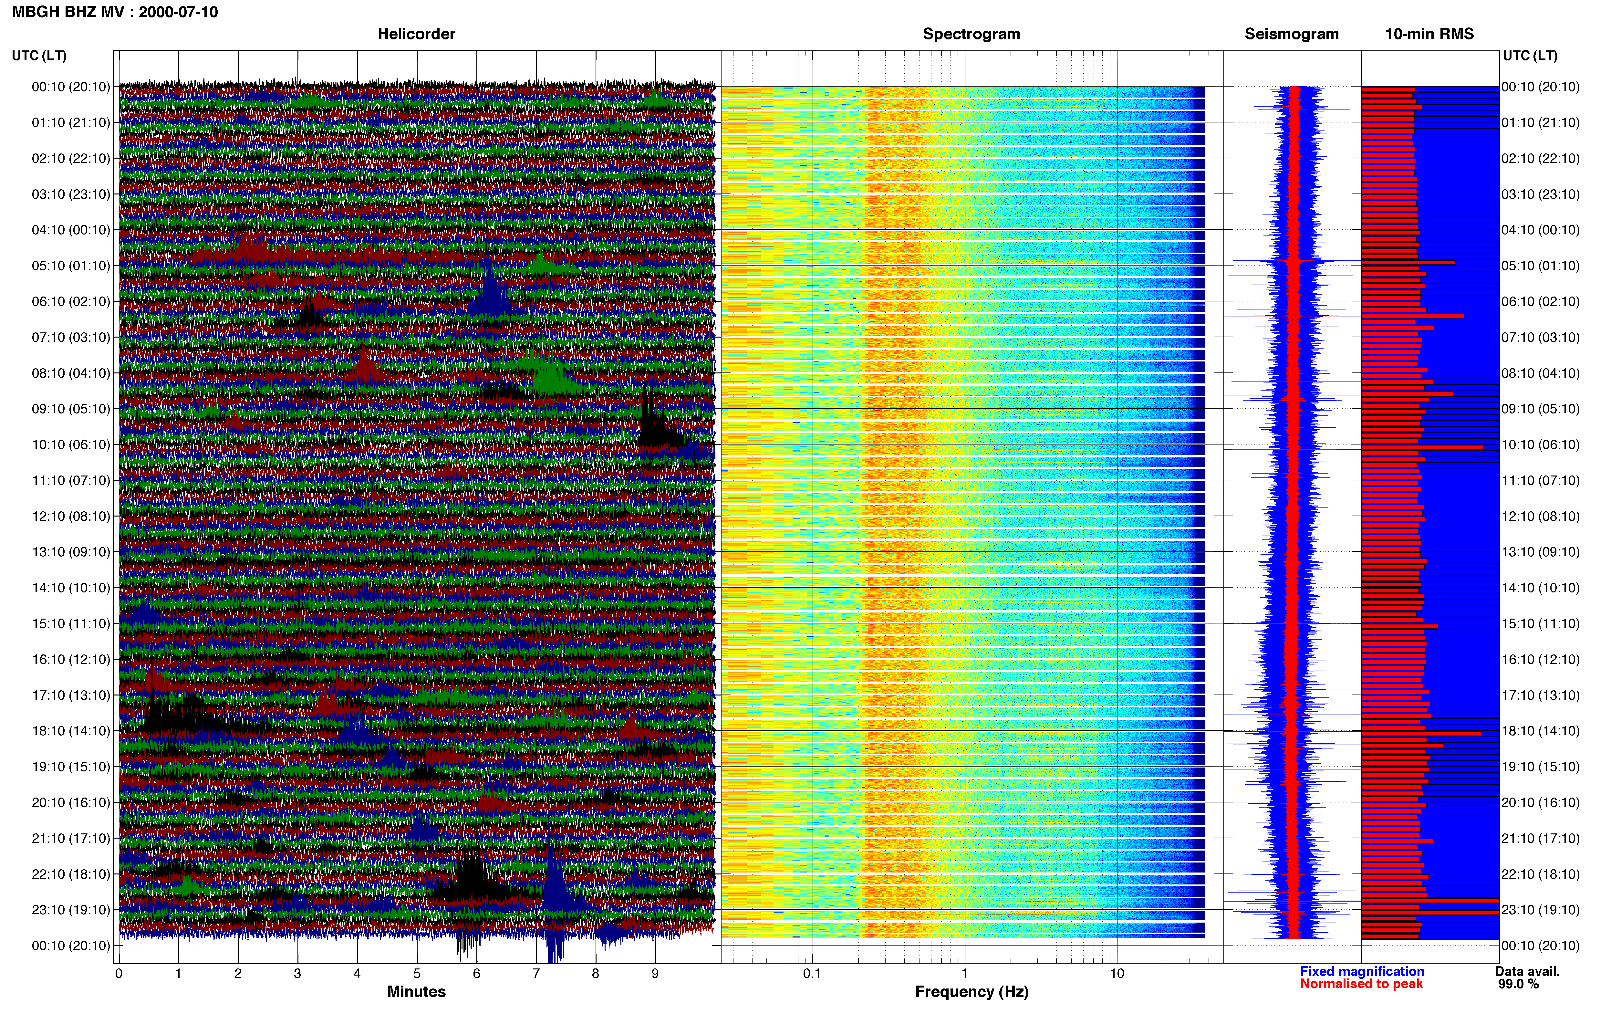This screenshot has width=1621, height=1014.
Task: Click Helicorder-side time label "03:10 (23:10)"
Action: click(71, 194)
